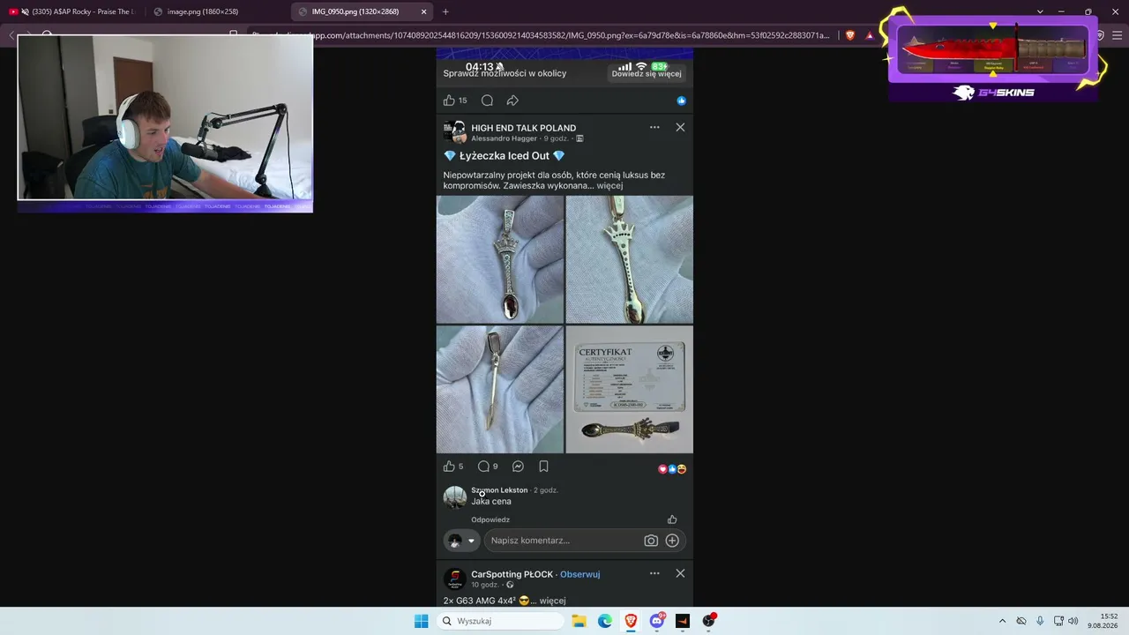Open options menu on CarSpotting PŁOCK post
Viewport: 1129px width, 635px height.
click(x=654, y=573)
